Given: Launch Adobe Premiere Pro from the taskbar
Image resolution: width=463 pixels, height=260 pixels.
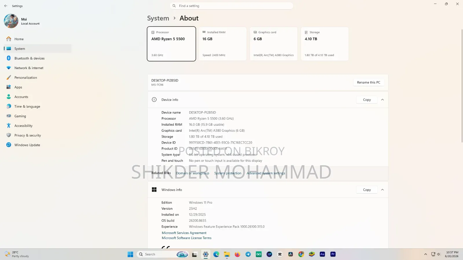Looking at the screenshot, I should coord(333,254).
